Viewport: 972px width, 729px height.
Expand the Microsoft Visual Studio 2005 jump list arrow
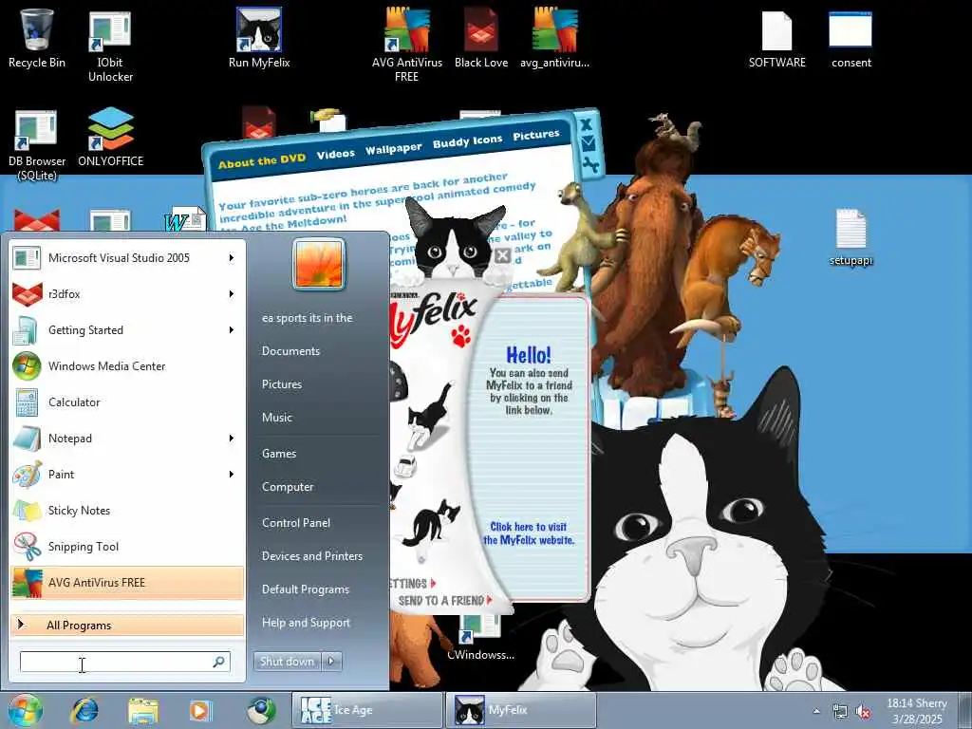(x=232, y=258)
